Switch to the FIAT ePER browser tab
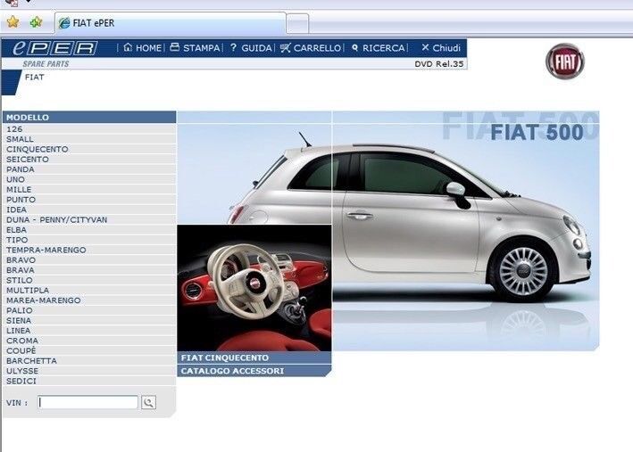Viewport: 633px width, 452px height. pos(170,23)
